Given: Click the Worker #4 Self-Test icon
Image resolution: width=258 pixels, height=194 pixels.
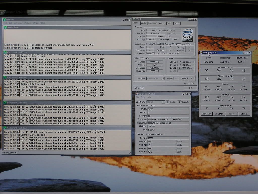Looking at the screenshot, I should [5, 128].
